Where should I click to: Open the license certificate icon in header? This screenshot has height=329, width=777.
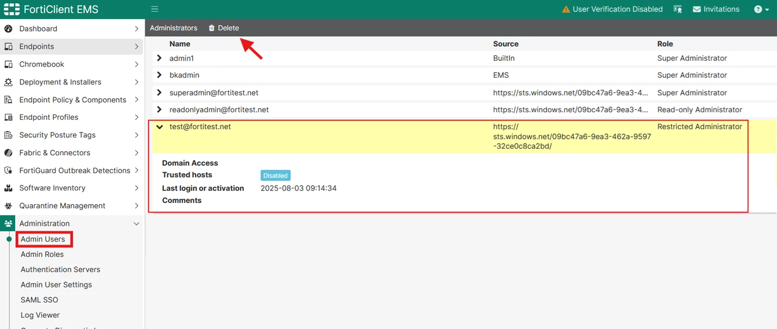click(678, 9)
